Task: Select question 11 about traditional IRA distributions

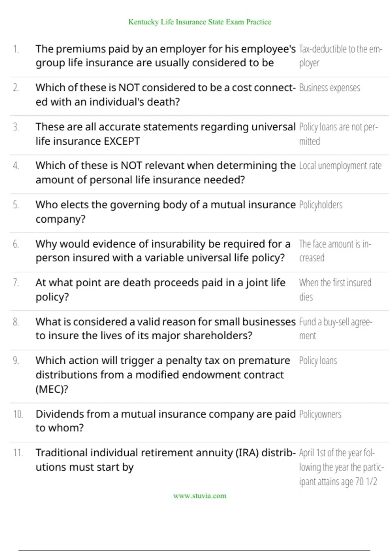Action: tap(165, 460)
